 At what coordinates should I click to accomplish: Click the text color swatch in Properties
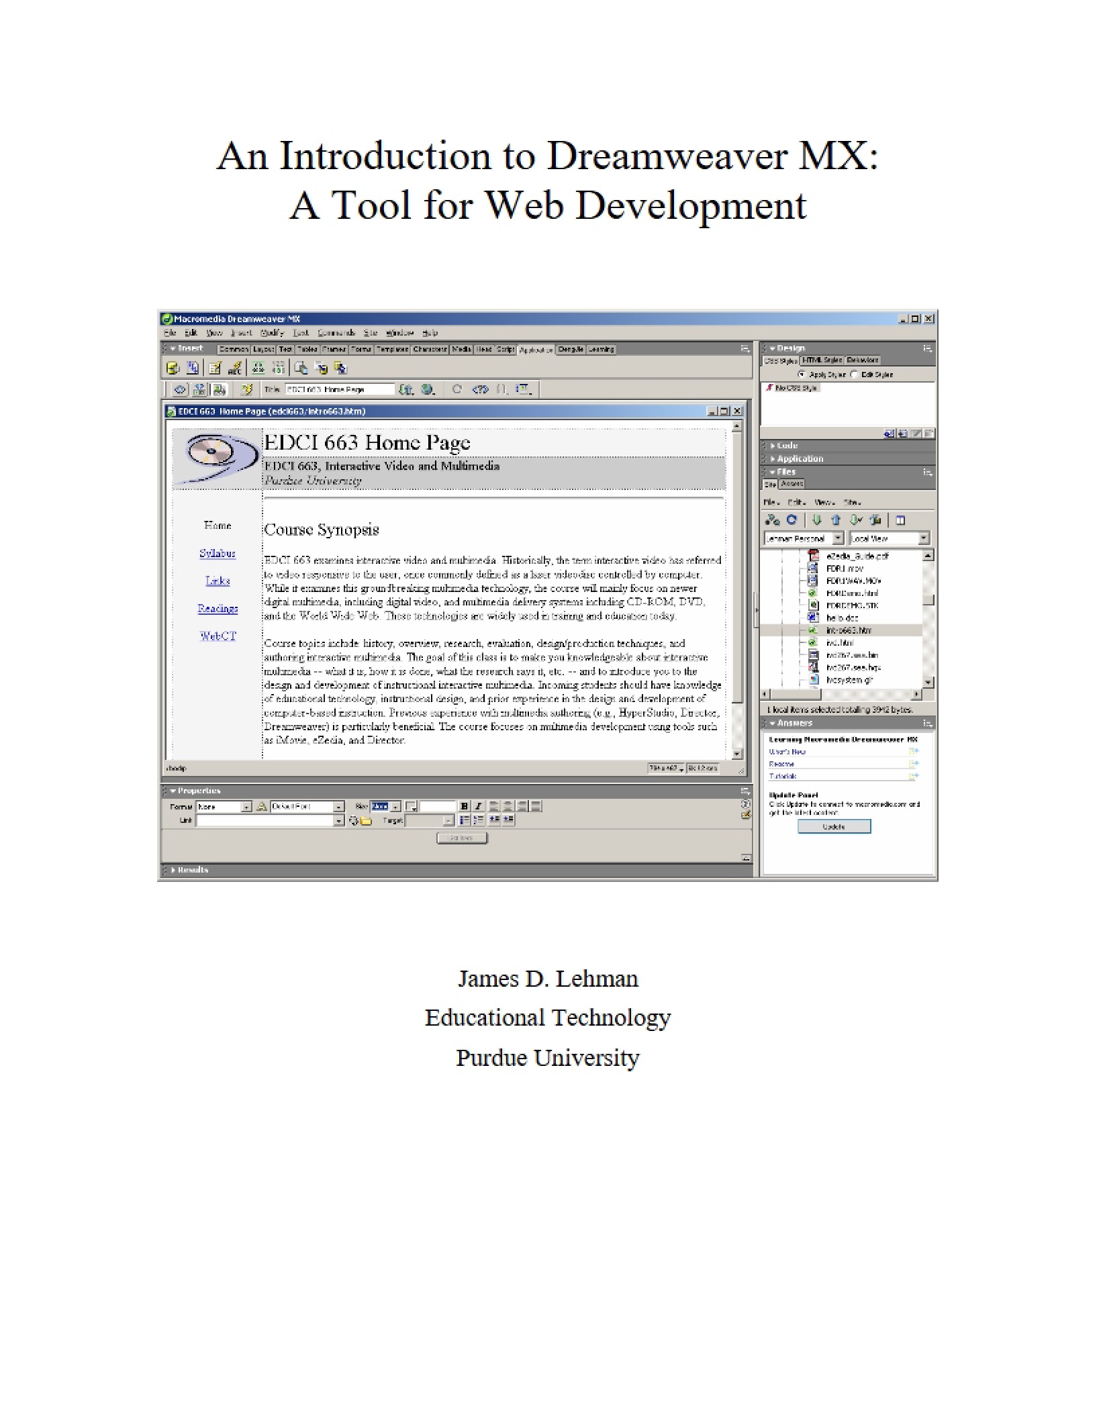(x=411, y=806)
